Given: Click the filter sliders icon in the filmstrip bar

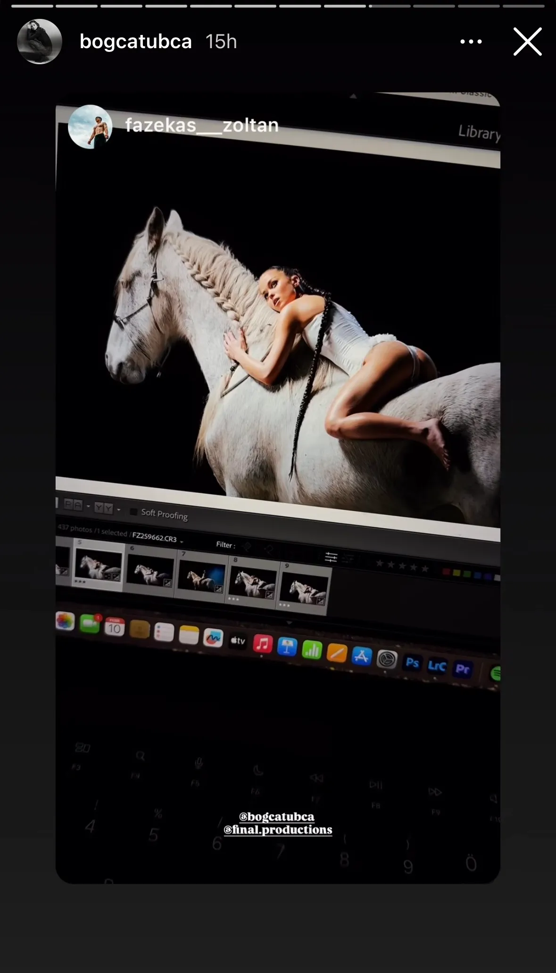Looking at the screenshot, I should point(331,558).
